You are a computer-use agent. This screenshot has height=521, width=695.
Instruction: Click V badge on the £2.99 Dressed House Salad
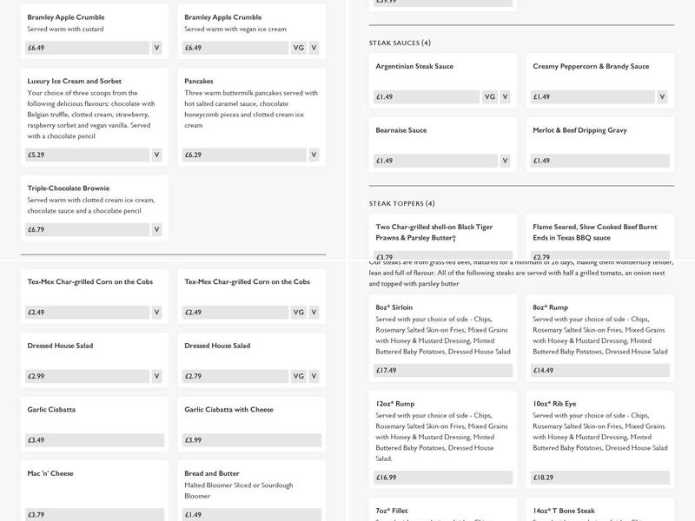point(156,376)
